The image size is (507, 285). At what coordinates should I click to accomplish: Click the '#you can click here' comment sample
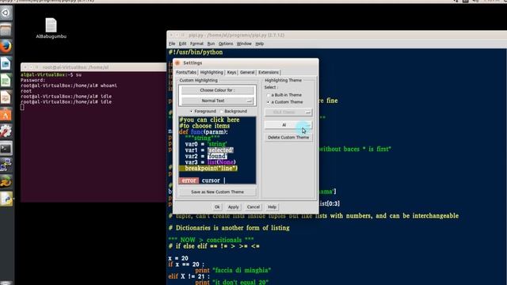point(209,120)
